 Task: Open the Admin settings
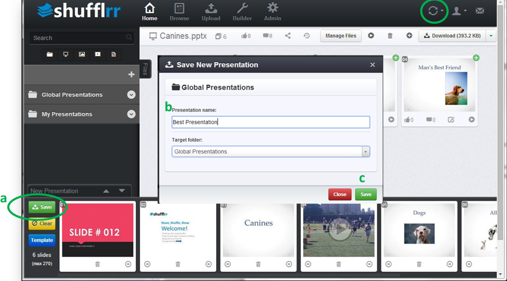coord(273,12)
